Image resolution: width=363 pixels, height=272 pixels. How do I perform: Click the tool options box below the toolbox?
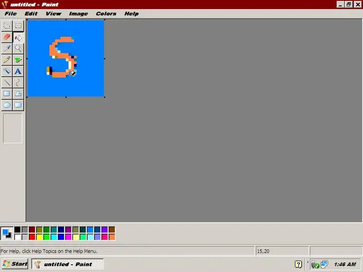coord(13,128)
